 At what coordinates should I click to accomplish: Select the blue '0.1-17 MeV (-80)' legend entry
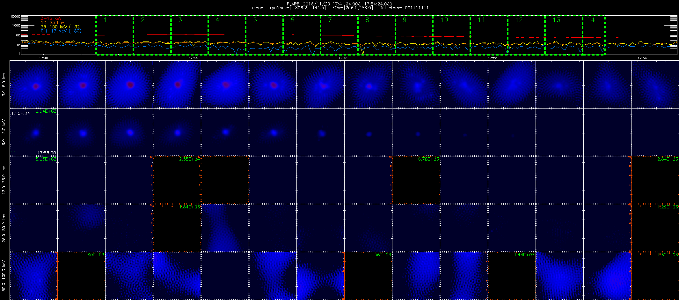tap(61, 31)
